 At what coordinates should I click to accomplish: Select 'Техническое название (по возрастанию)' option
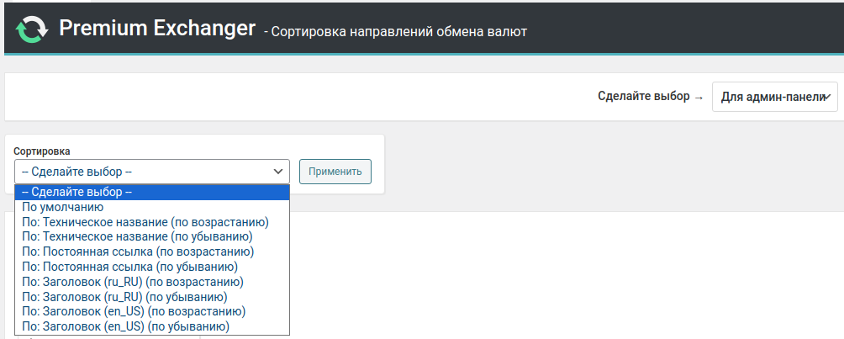[152, 222]
